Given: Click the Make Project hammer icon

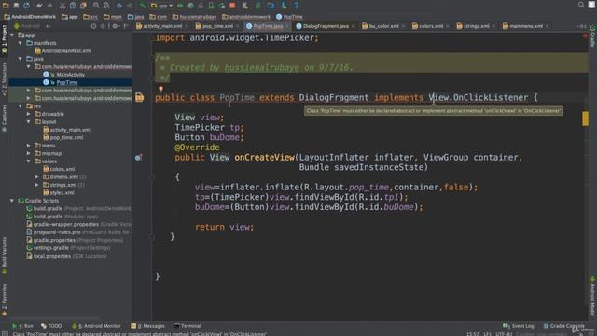Looking at the screenshot, I should 143,6.
